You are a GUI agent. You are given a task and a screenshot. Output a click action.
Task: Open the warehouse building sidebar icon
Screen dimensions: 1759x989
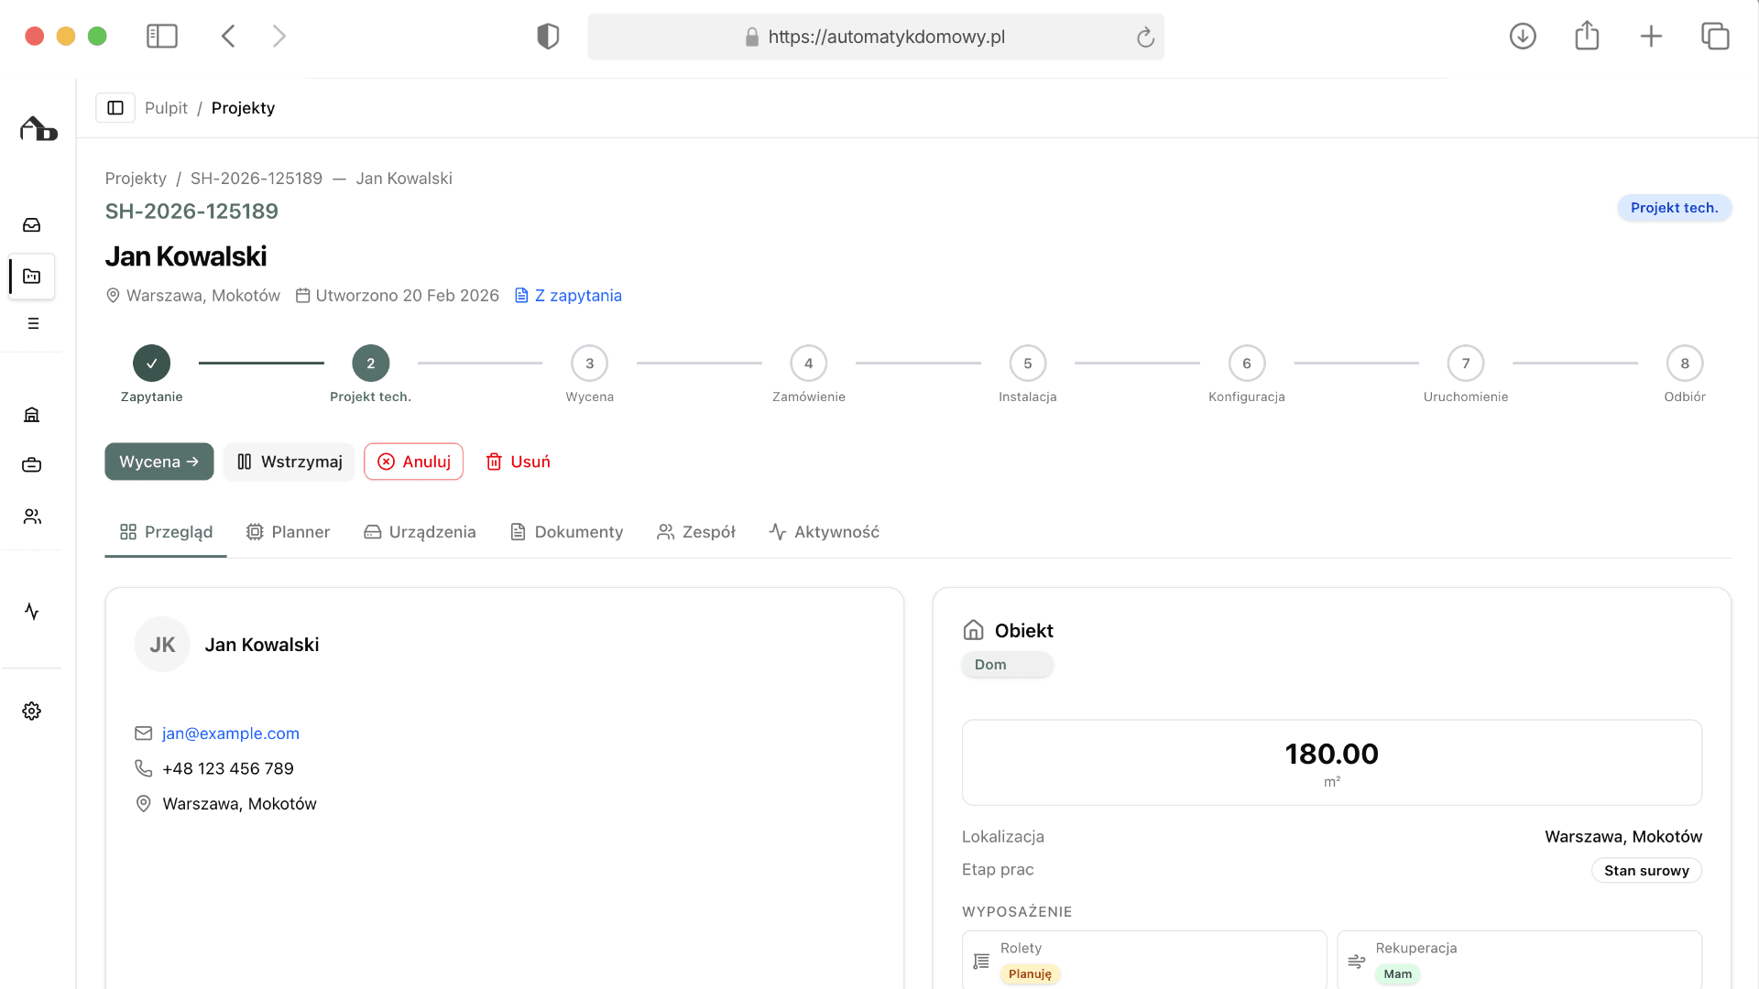32,415
